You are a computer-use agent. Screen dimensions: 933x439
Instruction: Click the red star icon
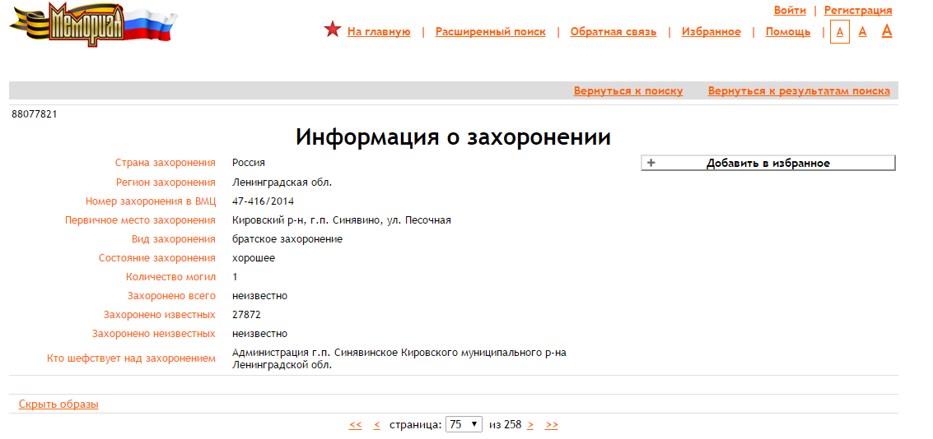(332, 30)
